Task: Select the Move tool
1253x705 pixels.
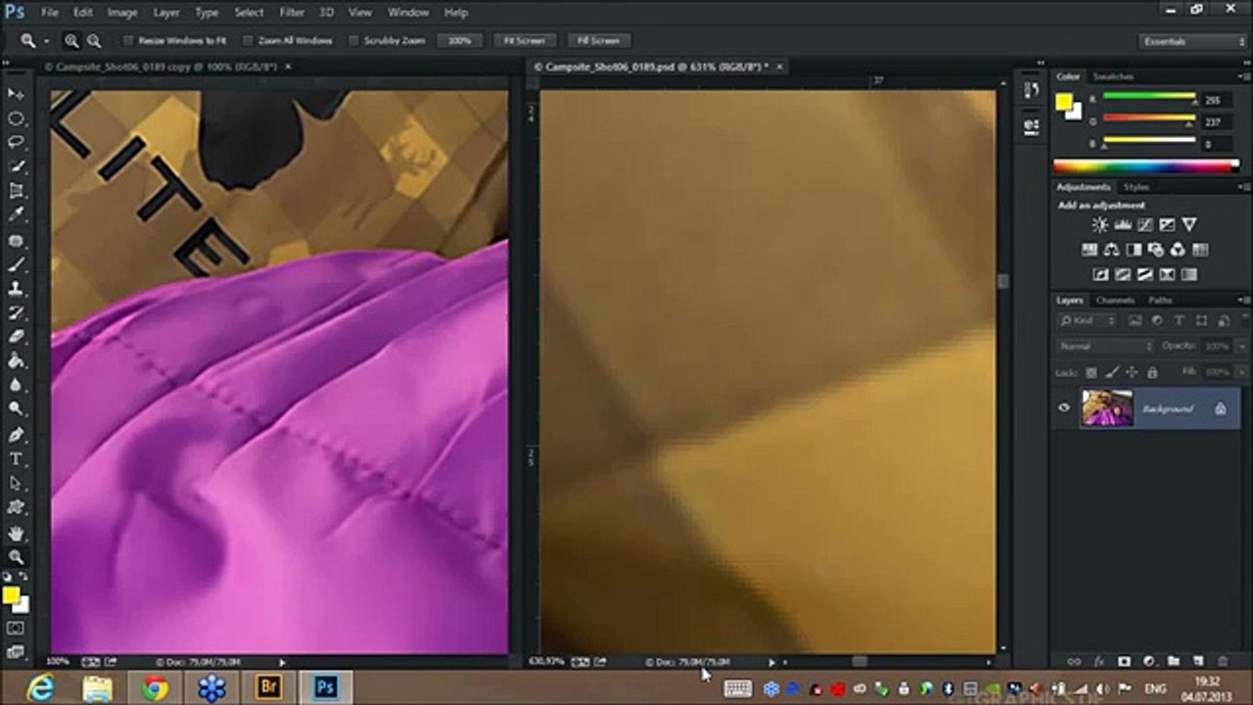Action: pyautogui.click(x=16, y=94)
